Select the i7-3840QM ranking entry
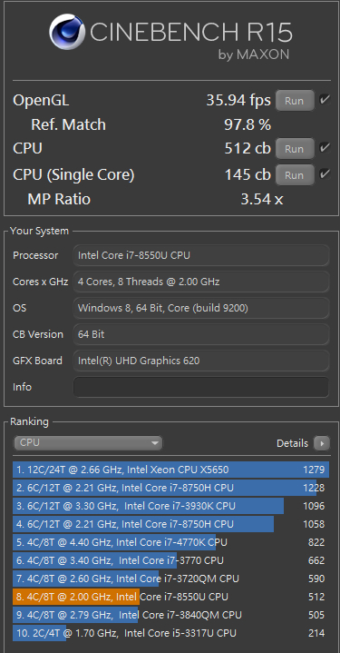 tap(170, 615)
